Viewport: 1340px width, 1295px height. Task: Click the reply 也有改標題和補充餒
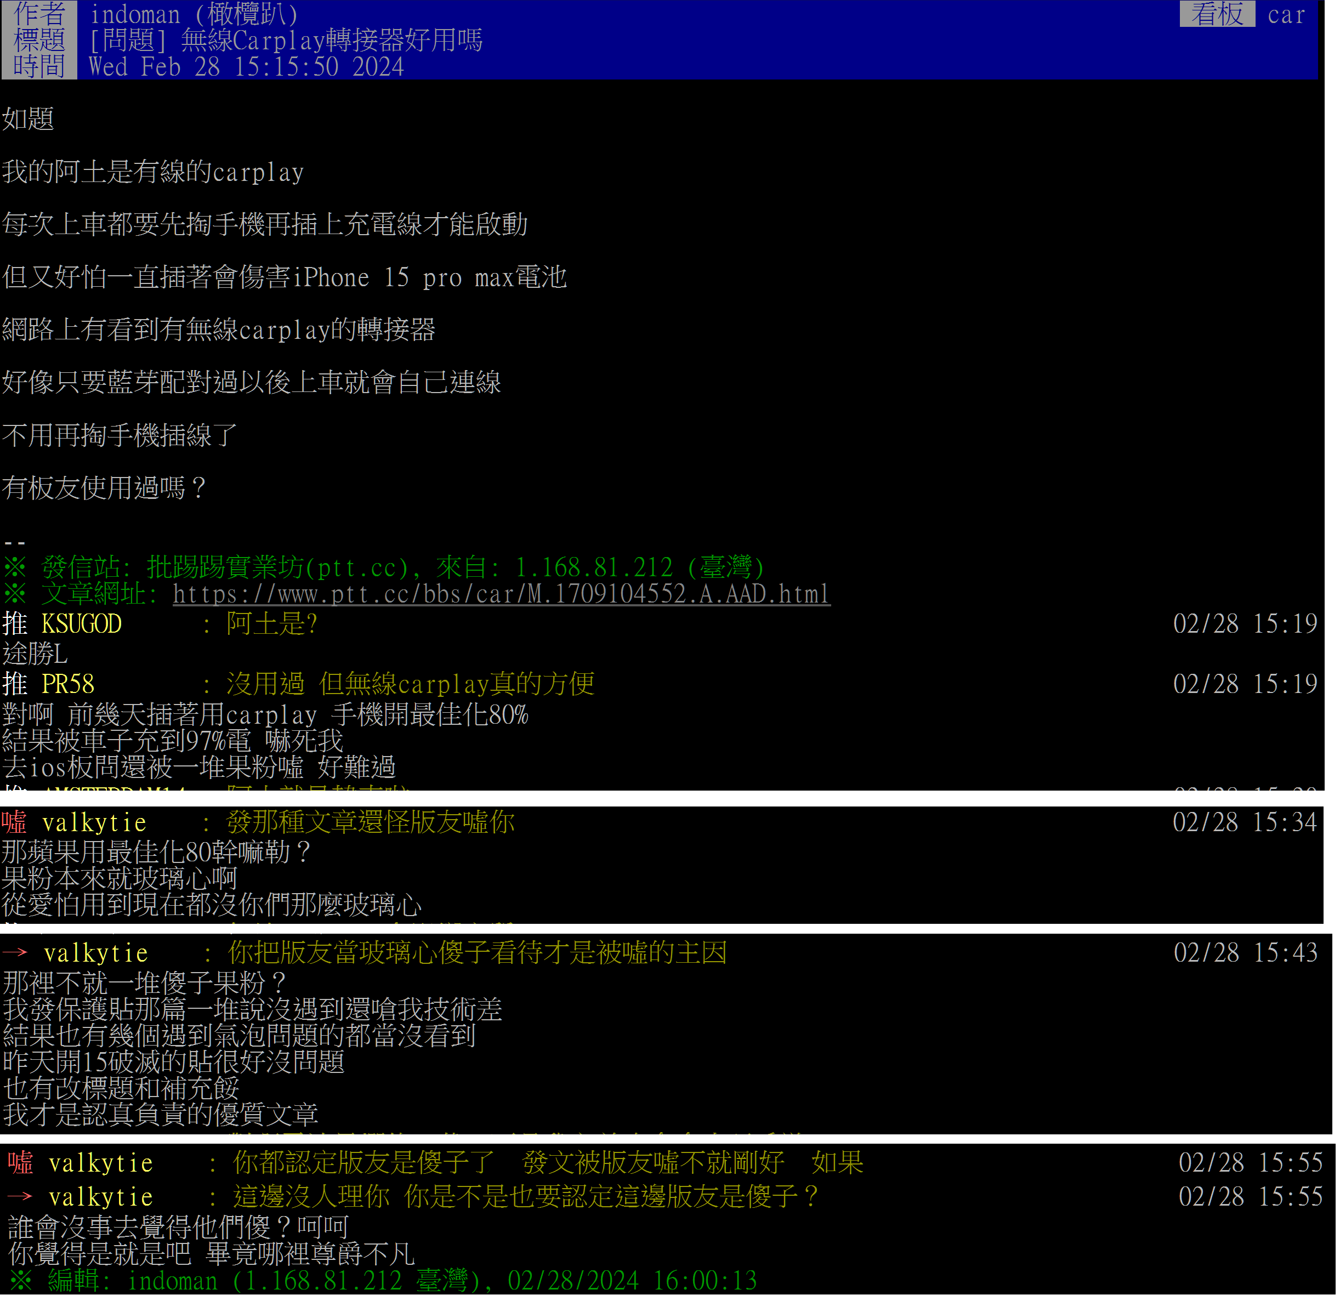pyautogui.click(x=121, y=1088)
